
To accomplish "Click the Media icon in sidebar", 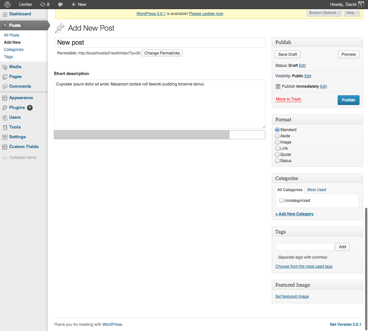I will 5,67.
